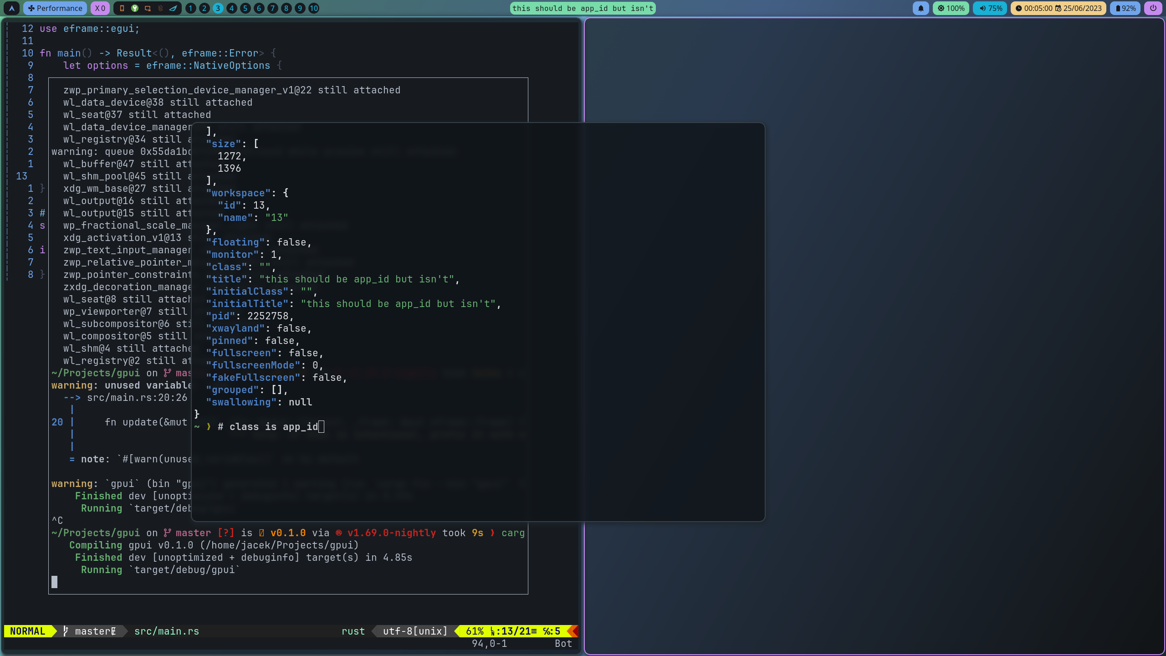Toggle the X 0 indicator

point(99,8)
